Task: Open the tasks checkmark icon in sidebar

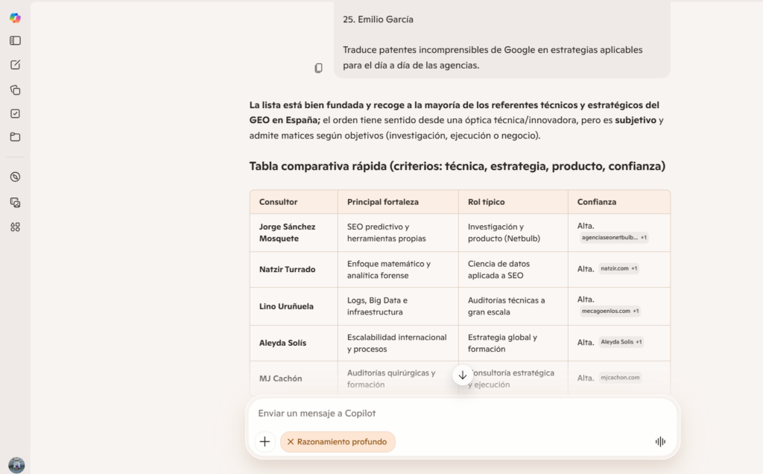Action: point(15,113)
